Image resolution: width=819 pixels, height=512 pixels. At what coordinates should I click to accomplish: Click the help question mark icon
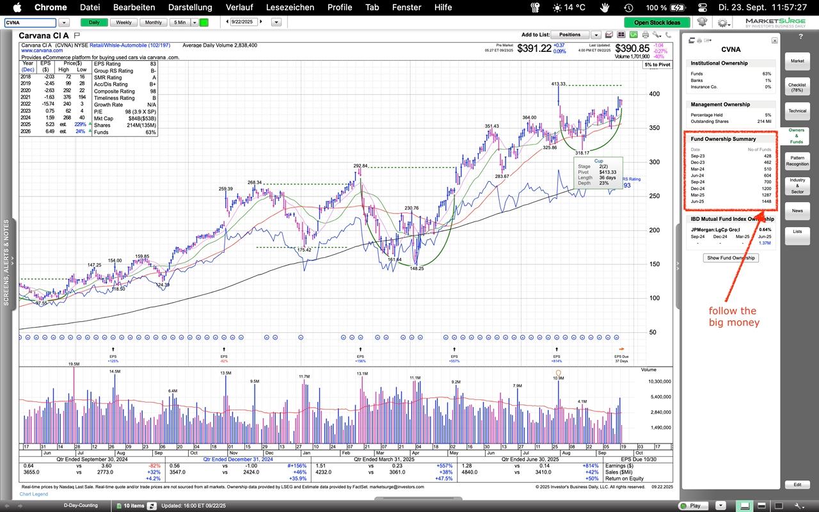tap(800, 37)
